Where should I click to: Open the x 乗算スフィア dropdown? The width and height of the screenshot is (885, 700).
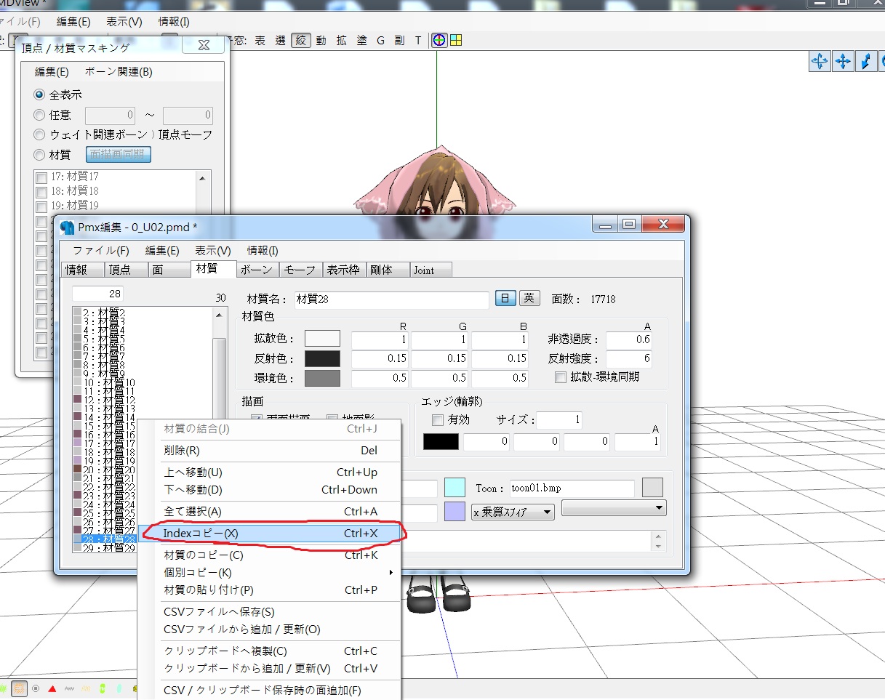click(513, 512)
